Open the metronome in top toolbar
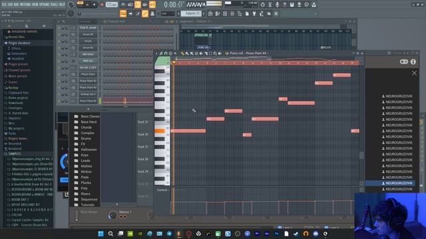The width and height of the screenshot is (426, 239). tap(122, 5)
